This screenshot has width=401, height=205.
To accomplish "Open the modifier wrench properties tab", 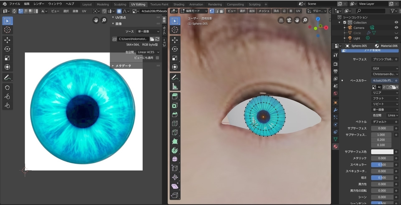I will coord(336,110).
